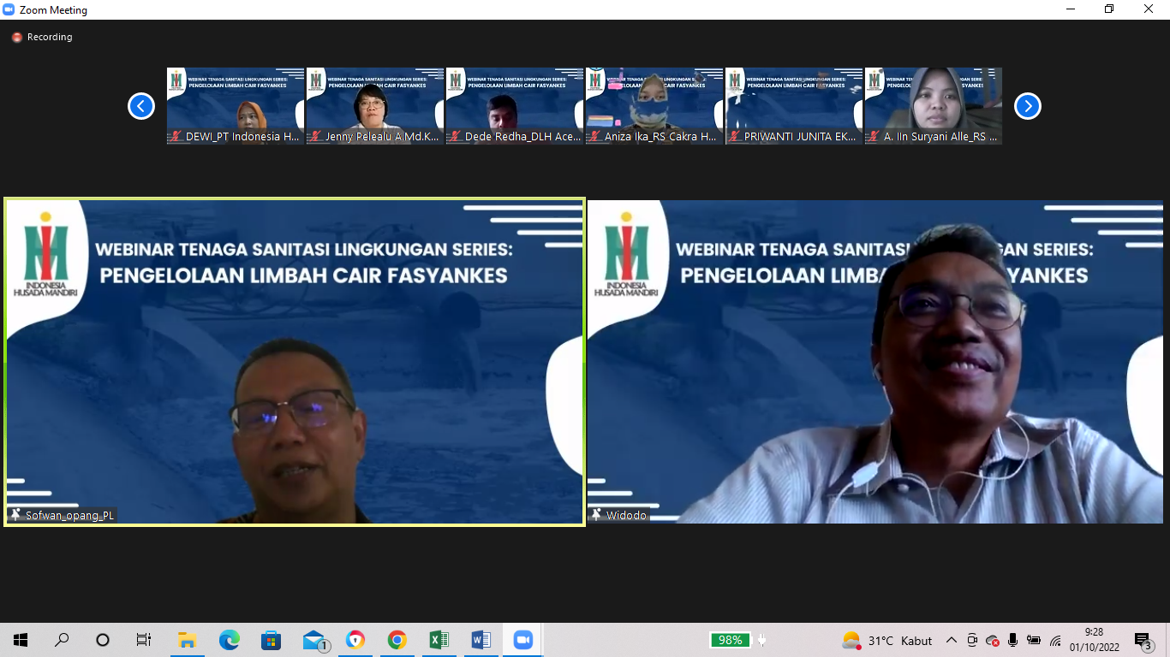1170x657 pixels.
Task: Click the Sofwan_opang_PL name label
Action: tap(69, 516)
